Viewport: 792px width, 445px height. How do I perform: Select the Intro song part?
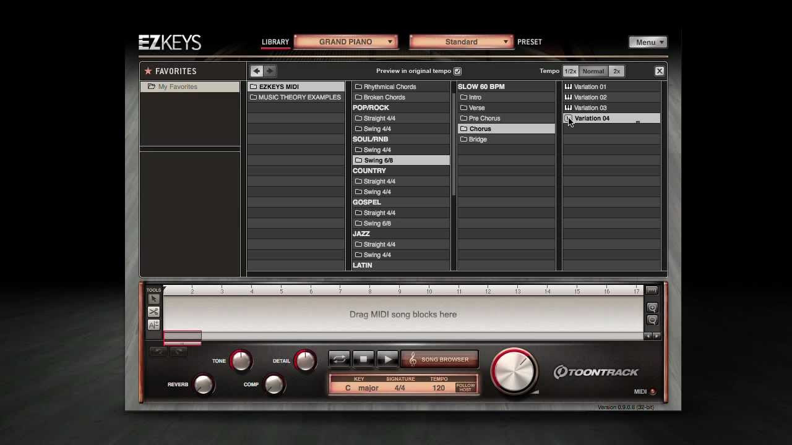coord(506,97)
